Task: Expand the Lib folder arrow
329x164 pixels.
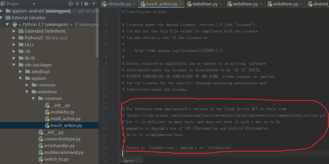Action: click(14, 51)
